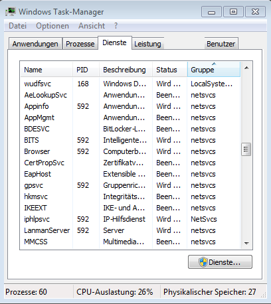Minimize the Task-Manager window

coord(211,12)
